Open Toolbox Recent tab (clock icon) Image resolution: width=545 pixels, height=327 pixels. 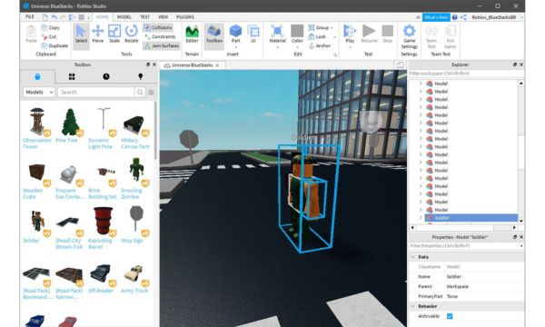(x=106, y=76)
